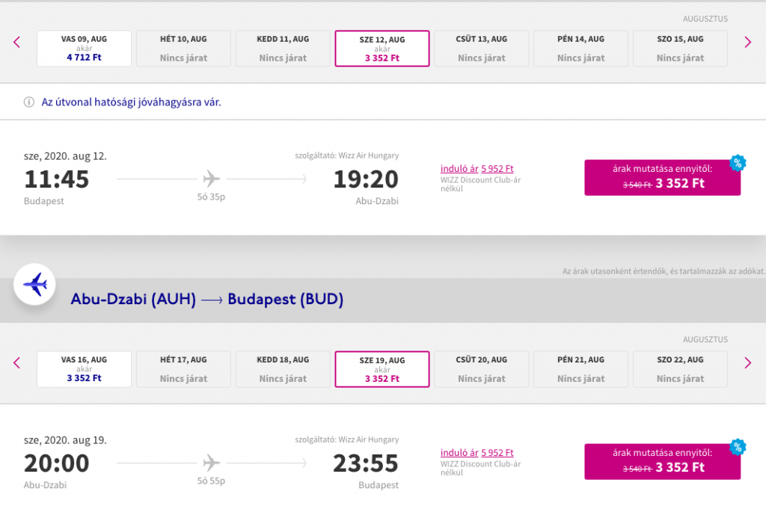Show return flight prices from 3 352 Ft

coord(663,461)
